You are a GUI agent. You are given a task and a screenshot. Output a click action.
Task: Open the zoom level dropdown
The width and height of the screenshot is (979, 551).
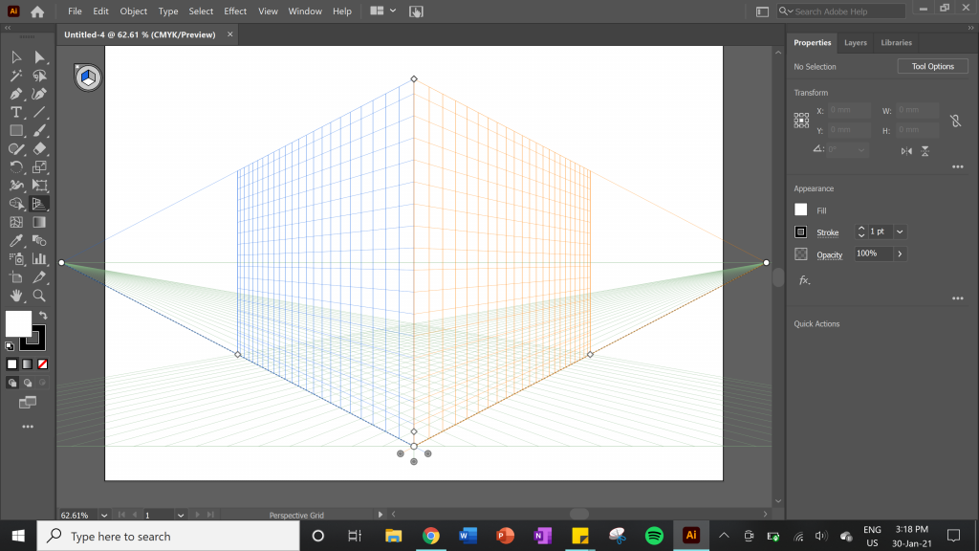coord(104,516)
